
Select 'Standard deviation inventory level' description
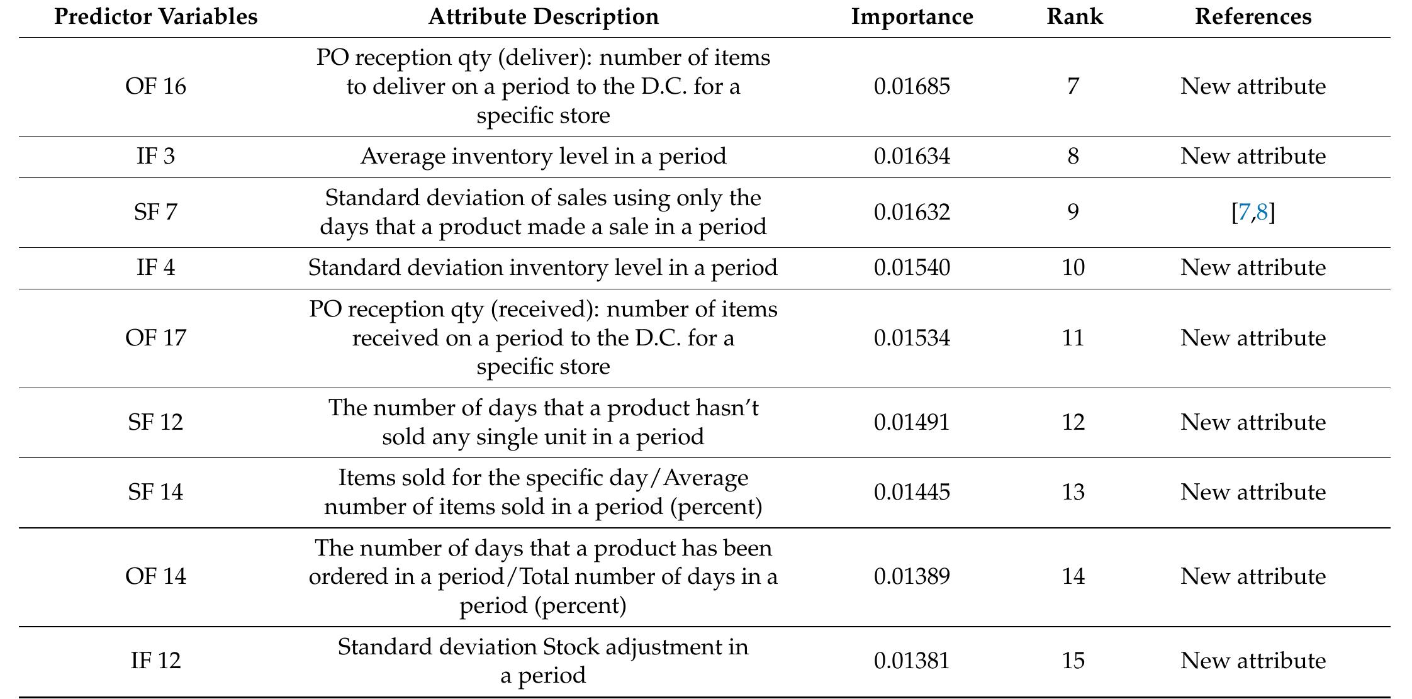click(x=543, y=267)
